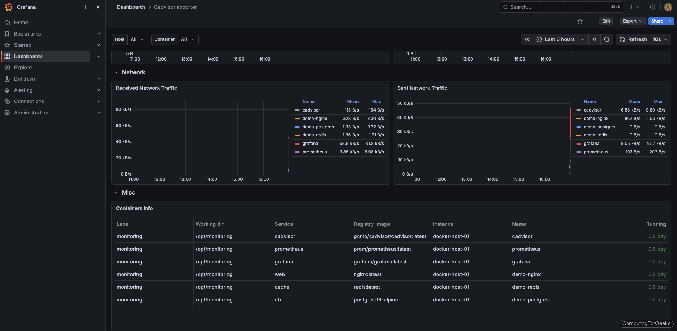
Task: Hide the prometheus series in Sent Network Traffic
Action: point(596,152)
